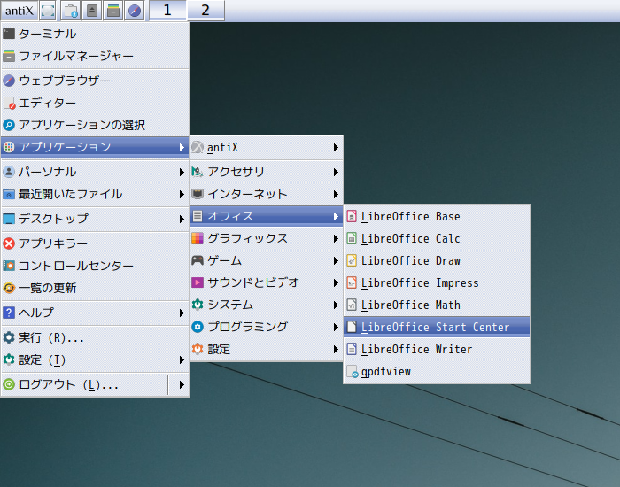Open 実行 (R)... run dialog
This screenshot has width=620, height=487.
pyautogui.click(x=95, y=337)
